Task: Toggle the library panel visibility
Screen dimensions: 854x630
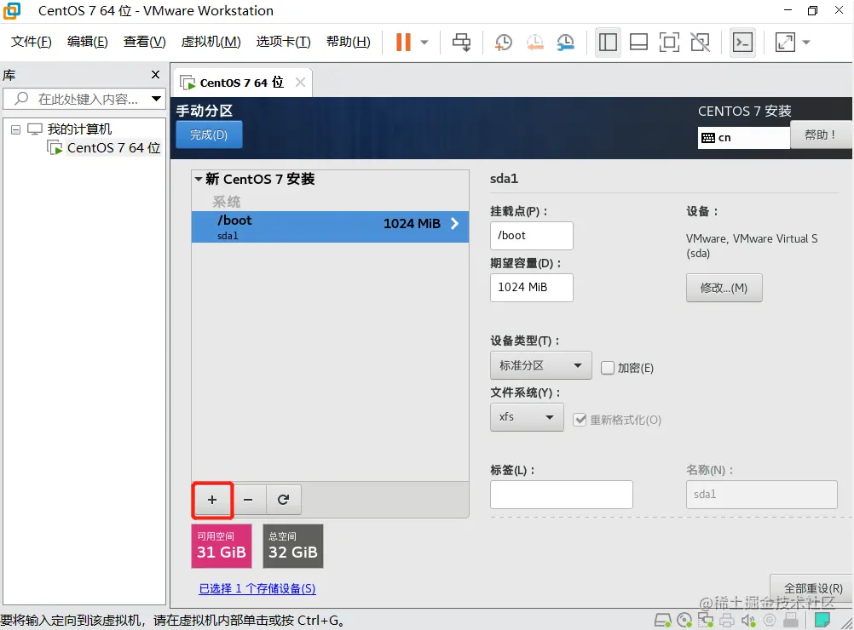Action: [x=608, y=42]
